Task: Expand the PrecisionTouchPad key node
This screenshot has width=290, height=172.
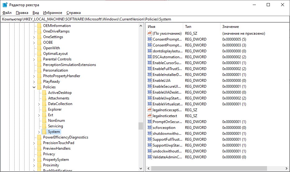Action: coord(34,143)
